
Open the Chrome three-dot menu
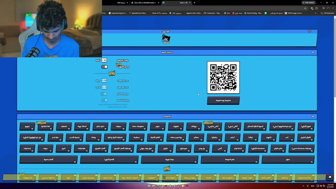(x=333, y=8)
